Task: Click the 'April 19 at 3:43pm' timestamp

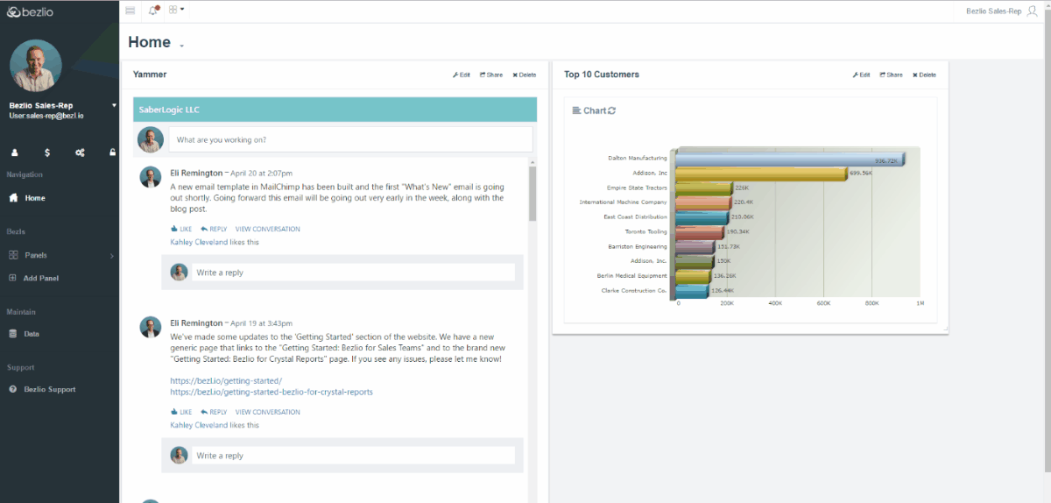Action: coord(261,322)
